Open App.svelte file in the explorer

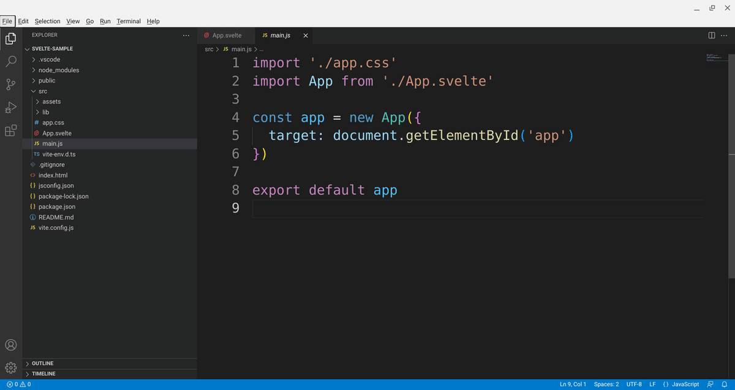point(110,133)
